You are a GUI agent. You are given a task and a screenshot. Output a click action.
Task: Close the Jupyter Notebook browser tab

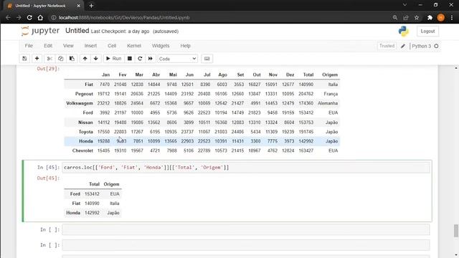78,6
